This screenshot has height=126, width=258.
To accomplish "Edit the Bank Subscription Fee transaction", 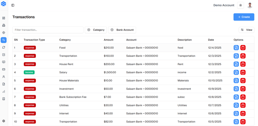I will 236,97.
